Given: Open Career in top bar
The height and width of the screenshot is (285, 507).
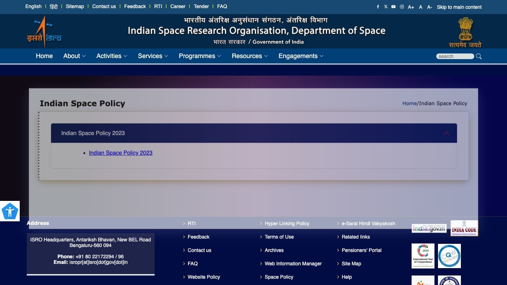Looking at the screenshot, I should point(178,6).
